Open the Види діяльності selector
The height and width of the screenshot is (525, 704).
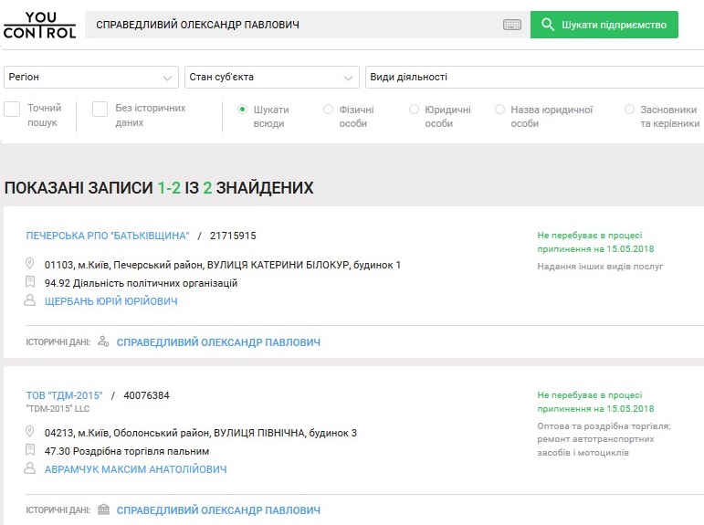(534, 78)
